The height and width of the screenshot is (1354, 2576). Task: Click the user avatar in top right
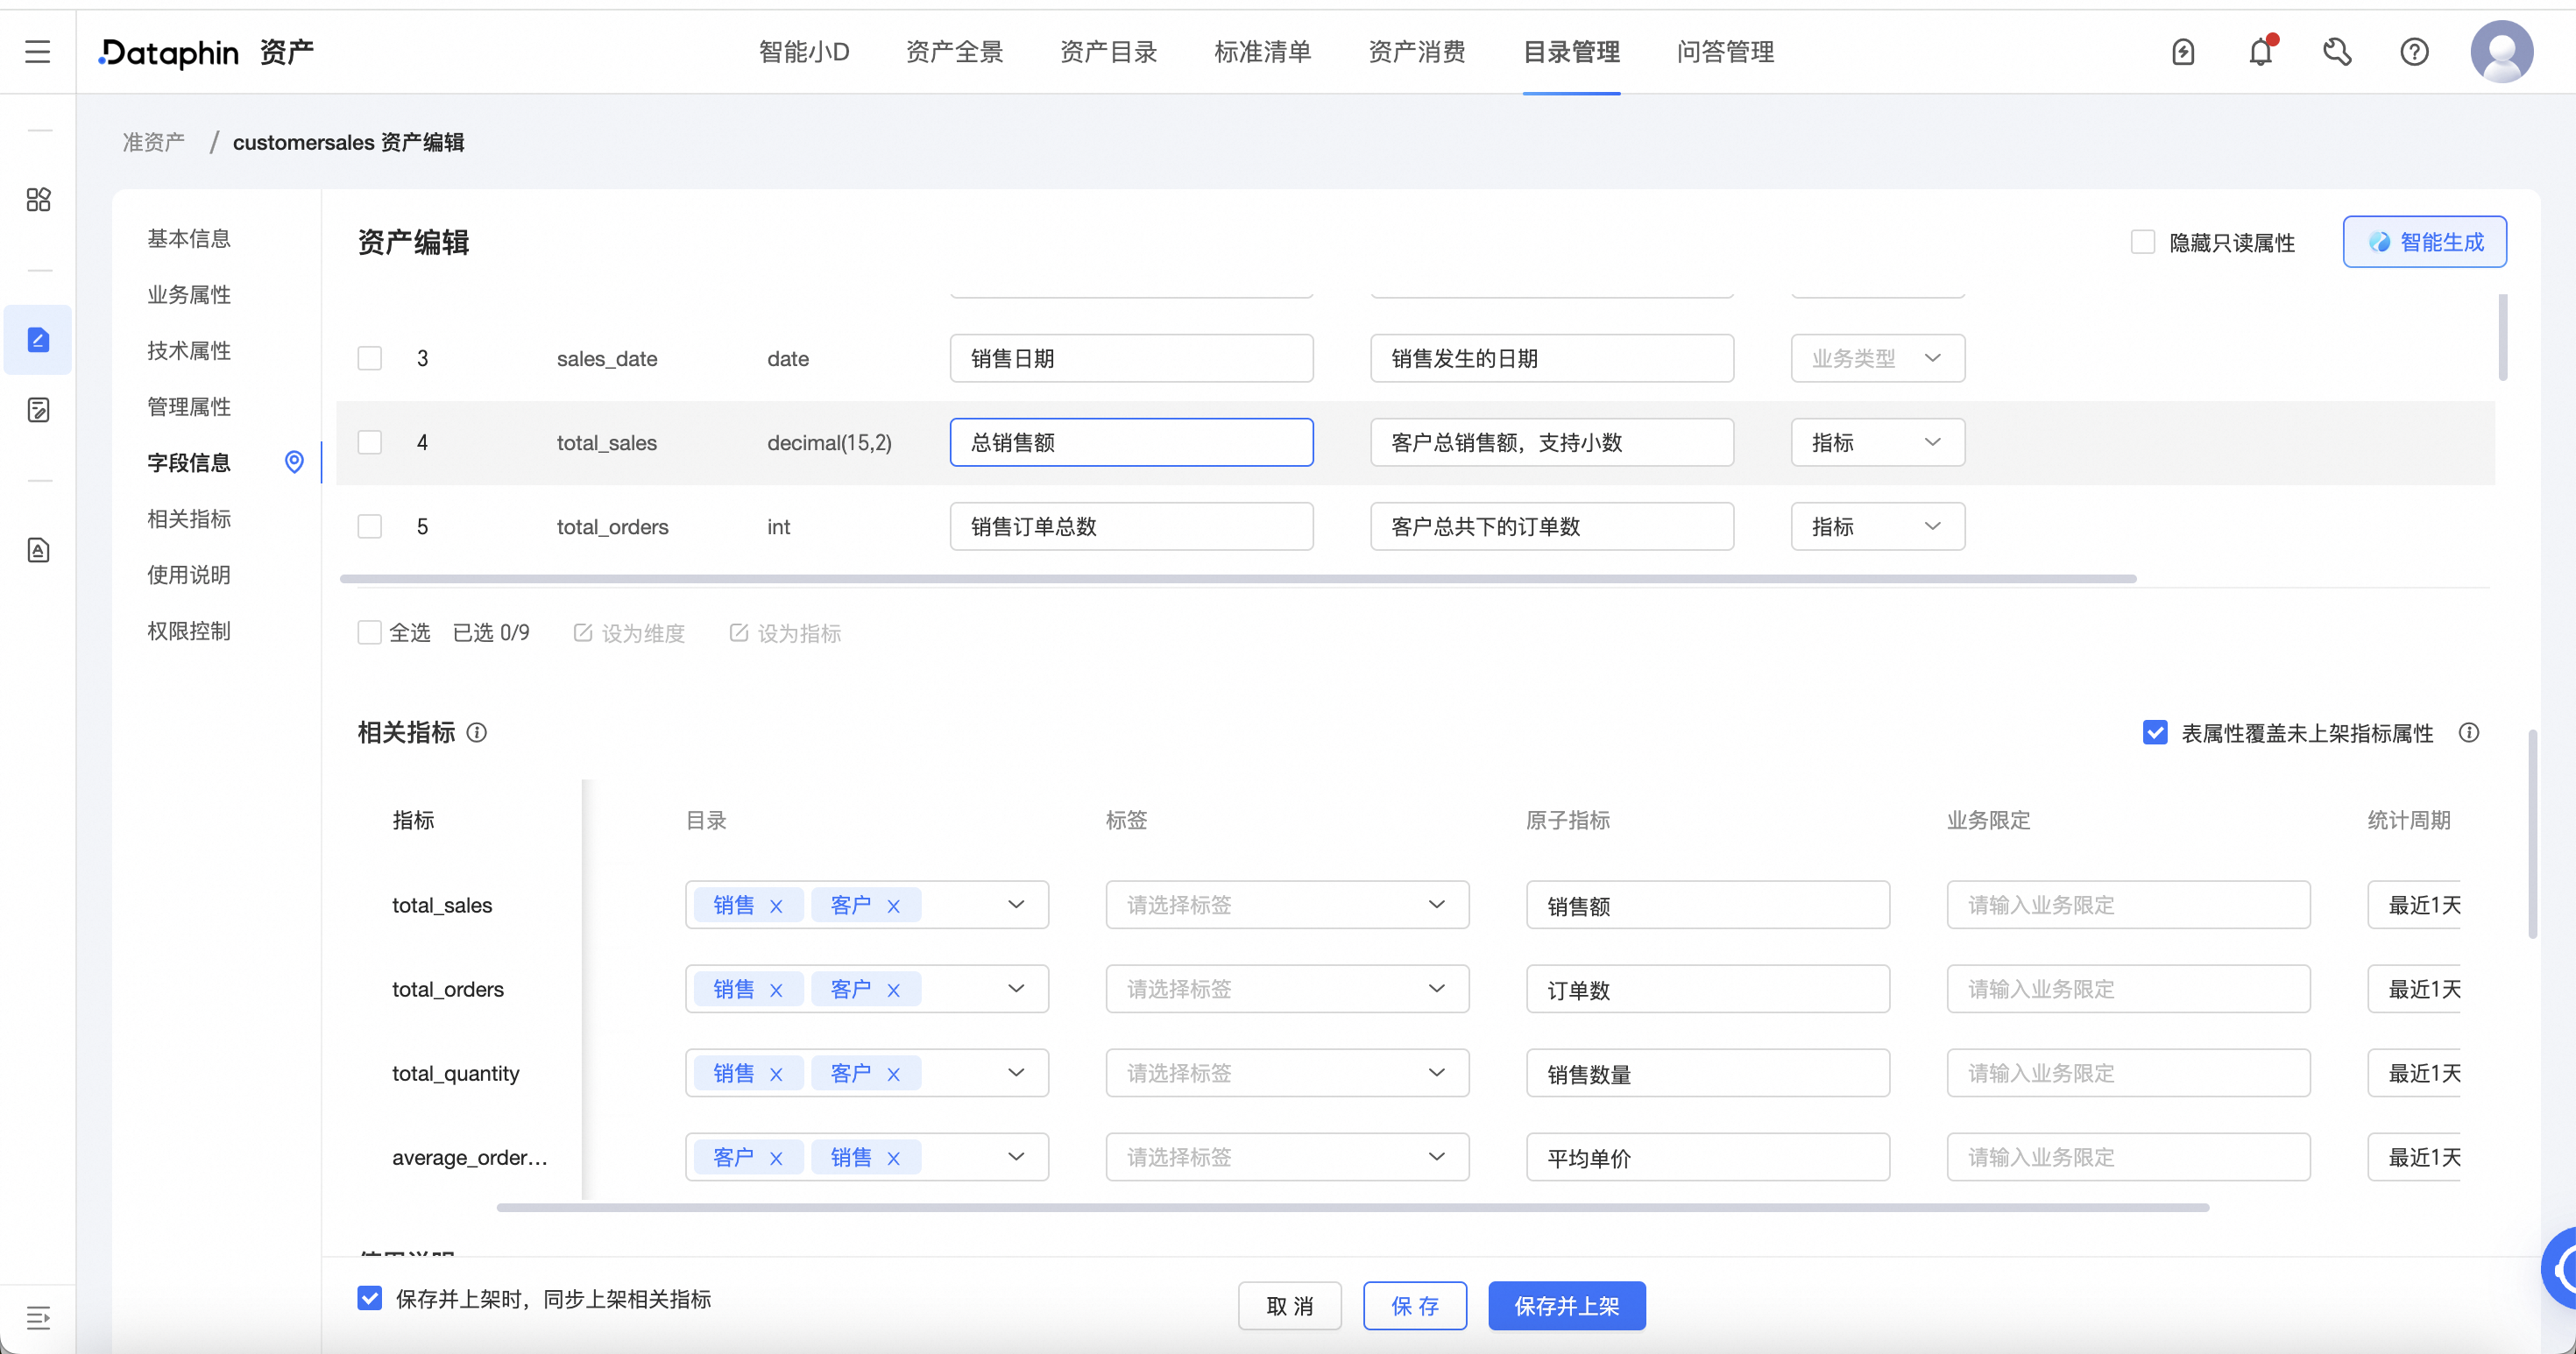point(2502,51)
